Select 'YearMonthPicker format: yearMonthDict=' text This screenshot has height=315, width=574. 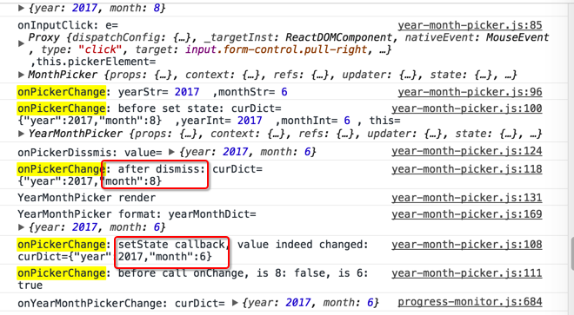(x=137, y=214)
